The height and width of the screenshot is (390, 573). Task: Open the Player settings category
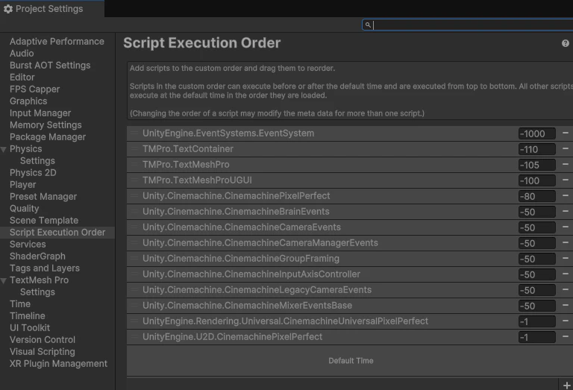23,185
